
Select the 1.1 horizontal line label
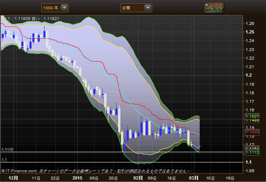(x=4, y=160)
